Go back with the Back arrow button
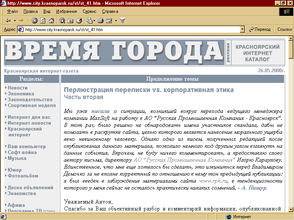 tap(8, 21)
